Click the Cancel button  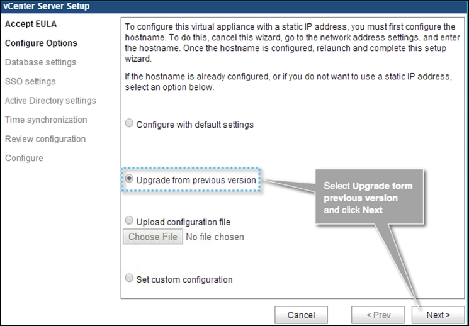click(301, 315)
